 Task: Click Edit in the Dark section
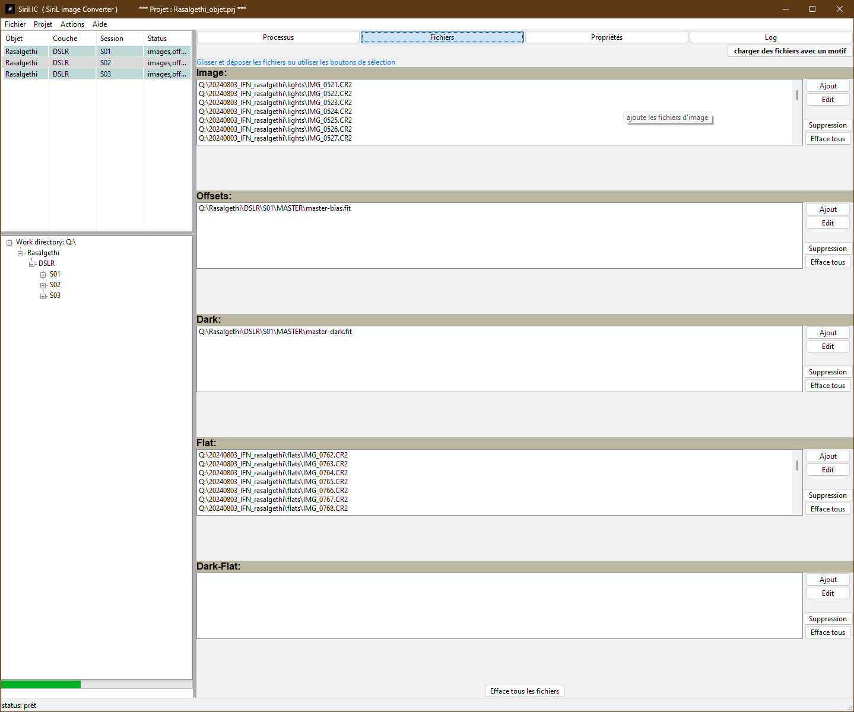(x=828, y=347)
